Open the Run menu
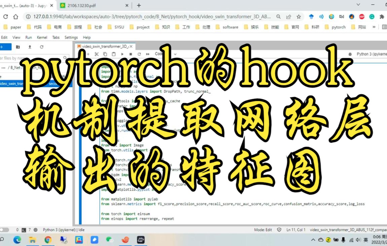 pos(29,37)
